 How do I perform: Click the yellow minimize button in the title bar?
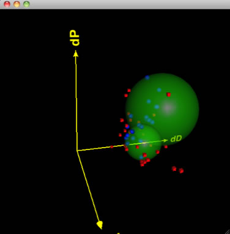tap(17, 4)
